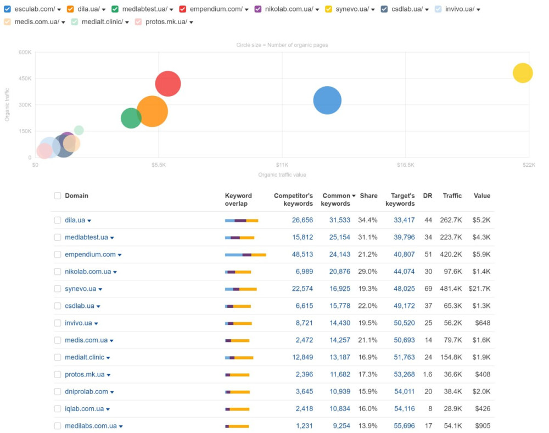
Task: Sort by Competitor's keywords column header
Action: [293, 200]
